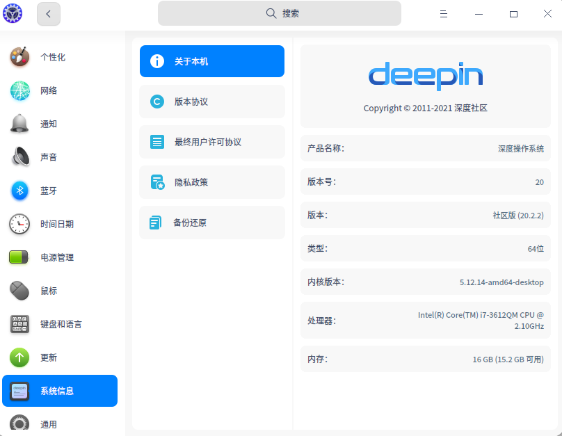
Task: Click the 备份还原 copy icon
Action: pos(156,223)
